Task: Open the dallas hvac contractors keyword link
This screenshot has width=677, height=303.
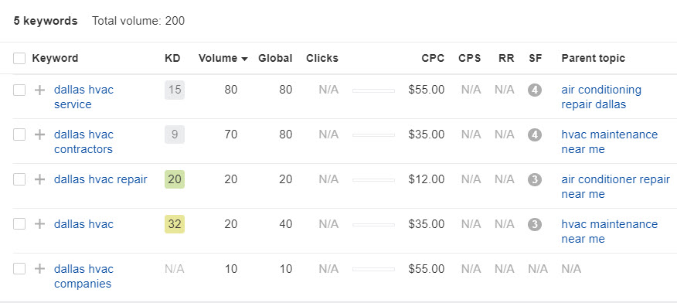Action: coord(83,142)
